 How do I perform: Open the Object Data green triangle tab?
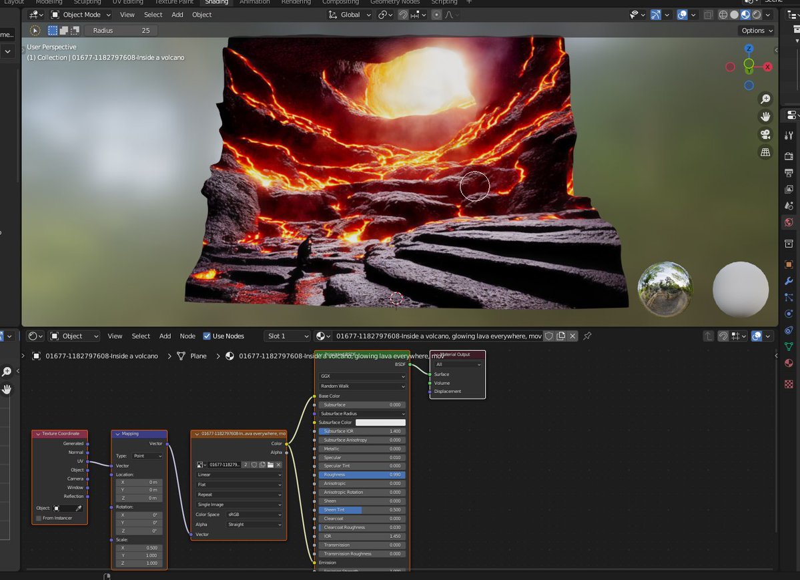click(789, 346)
